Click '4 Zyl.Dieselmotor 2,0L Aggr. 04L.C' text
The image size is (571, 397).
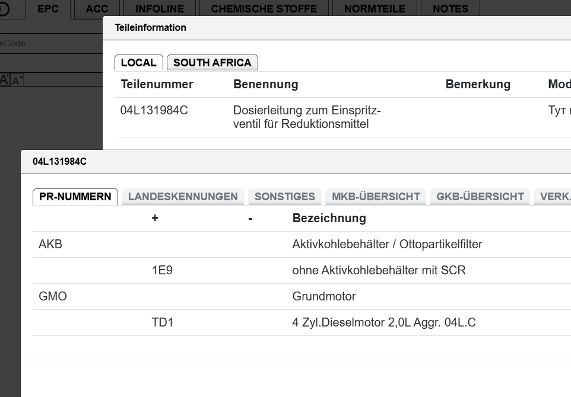[x=384, y=322]
